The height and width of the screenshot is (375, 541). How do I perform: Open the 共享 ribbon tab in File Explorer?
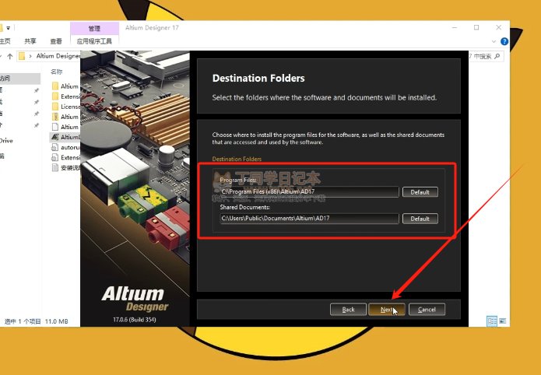click(x=30, y=41)
